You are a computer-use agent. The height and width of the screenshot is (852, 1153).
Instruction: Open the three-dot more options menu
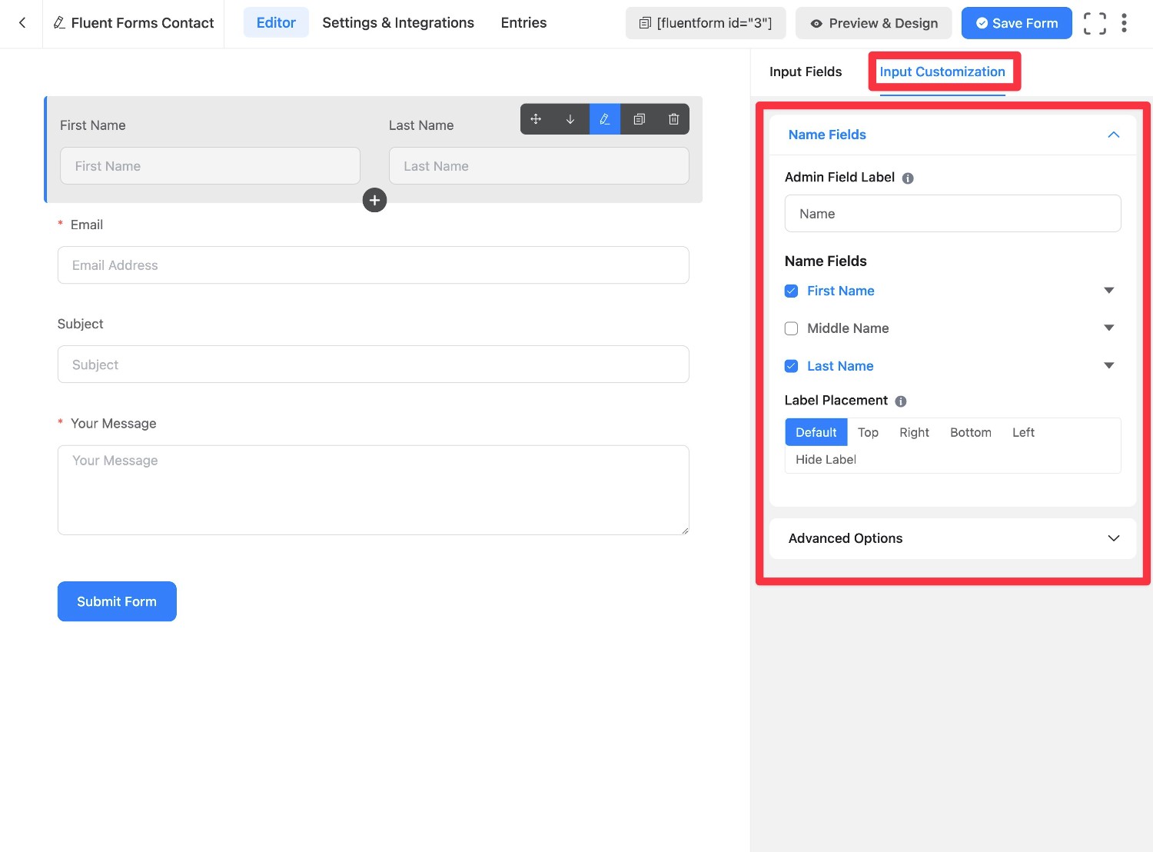tap(1124, 23)
